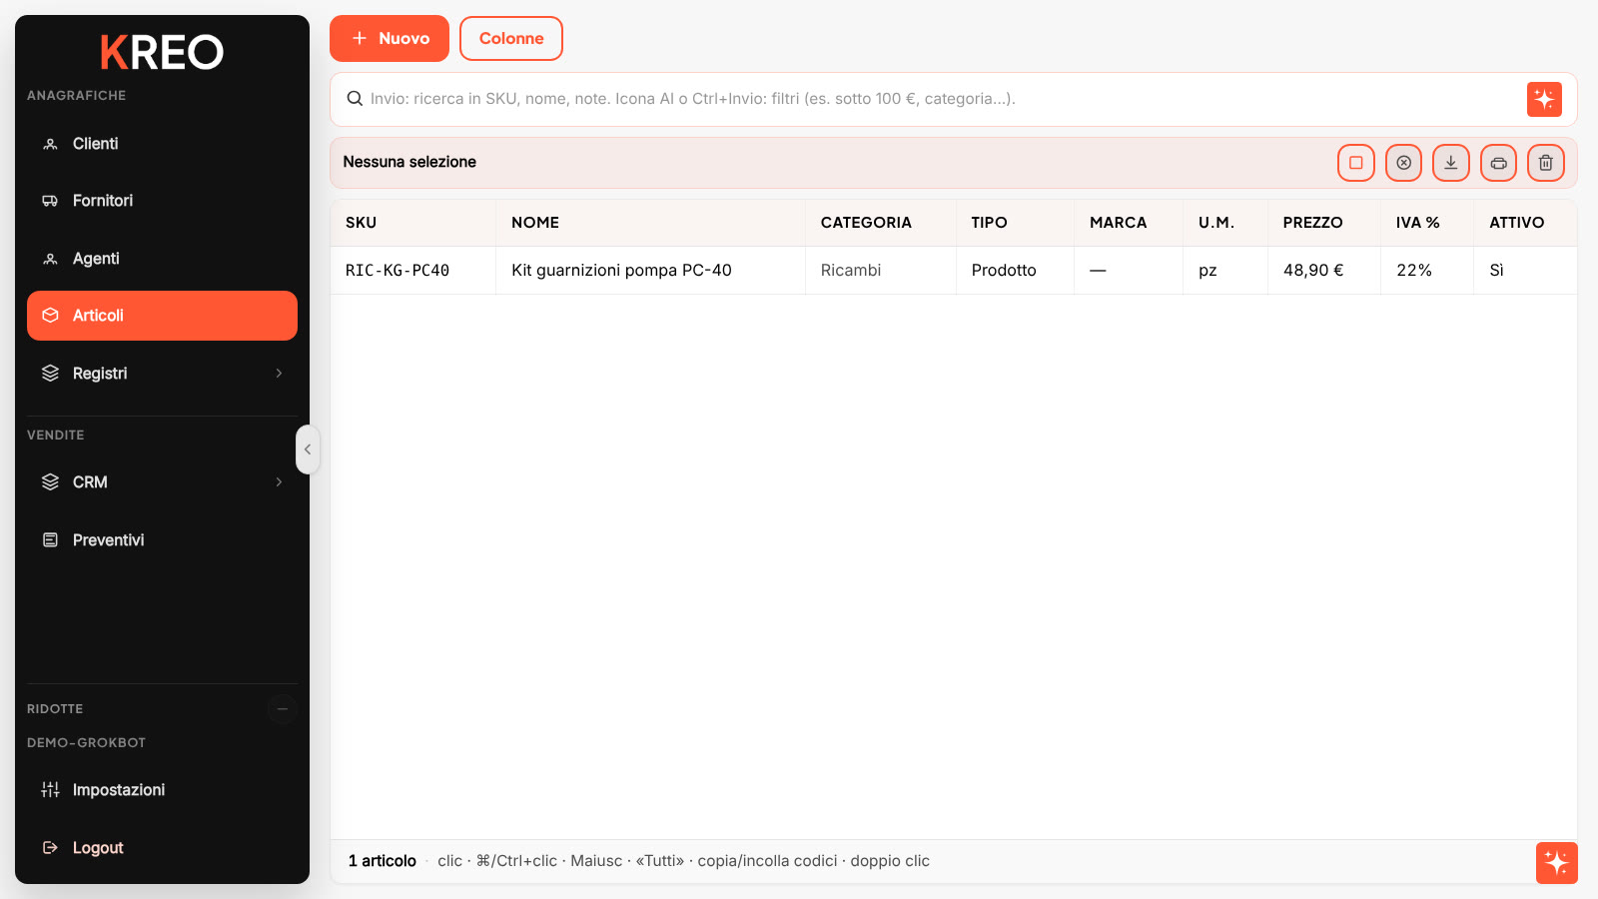Click the select-all square icon
Viewport: 1598px width, 899px height.
coord(1356,163)
